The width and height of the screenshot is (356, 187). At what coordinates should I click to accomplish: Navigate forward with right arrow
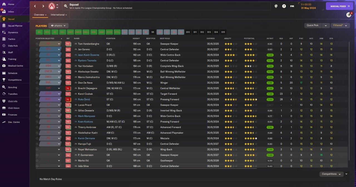coord(43,6)
